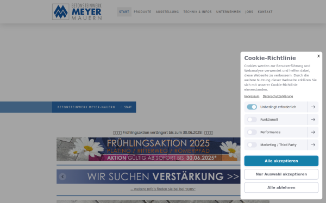Open the UNTERNEHMEN menu
326x203 pixels.
point(228,12)
